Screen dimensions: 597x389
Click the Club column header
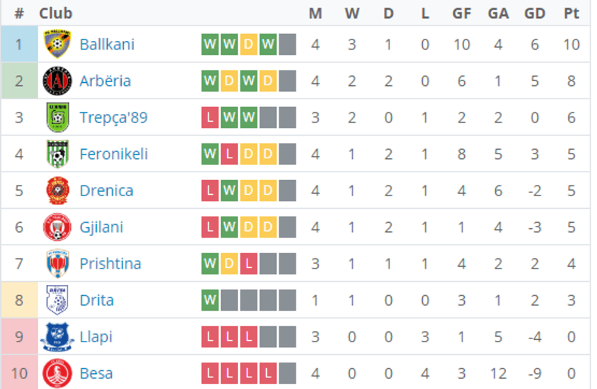55,13
